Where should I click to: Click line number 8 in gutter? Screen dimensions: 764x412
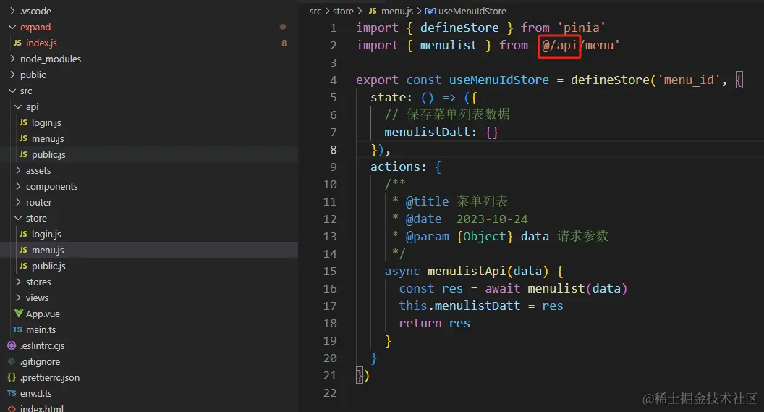[334, 149]
